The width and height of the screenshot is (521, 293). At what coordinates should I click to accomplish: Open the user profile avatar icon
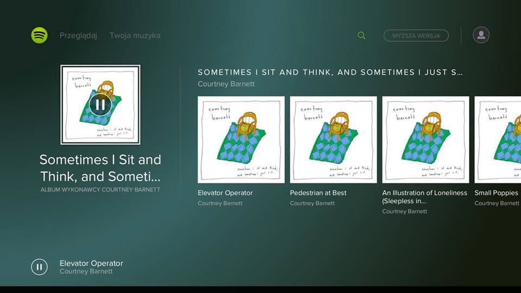click(x=481, y=35)
